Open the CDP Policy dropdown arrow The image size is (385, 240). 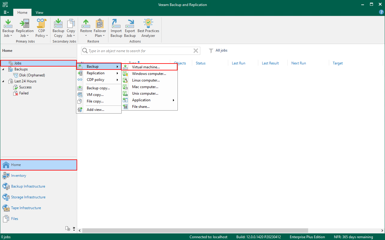[x=47, y=36]
